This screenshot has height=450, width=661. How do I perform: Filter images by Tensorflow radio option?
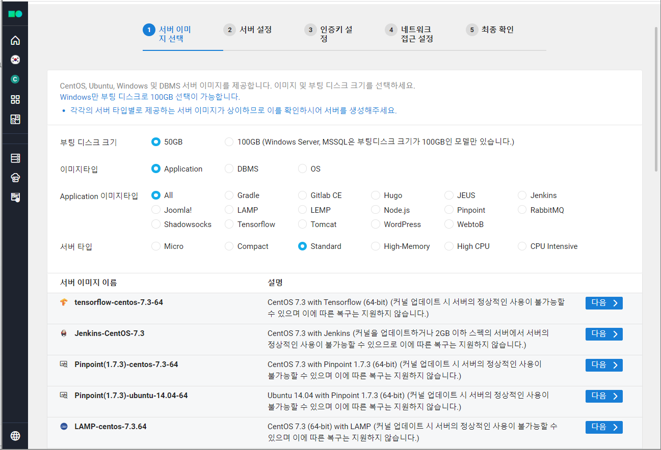[x=229, y=224]
